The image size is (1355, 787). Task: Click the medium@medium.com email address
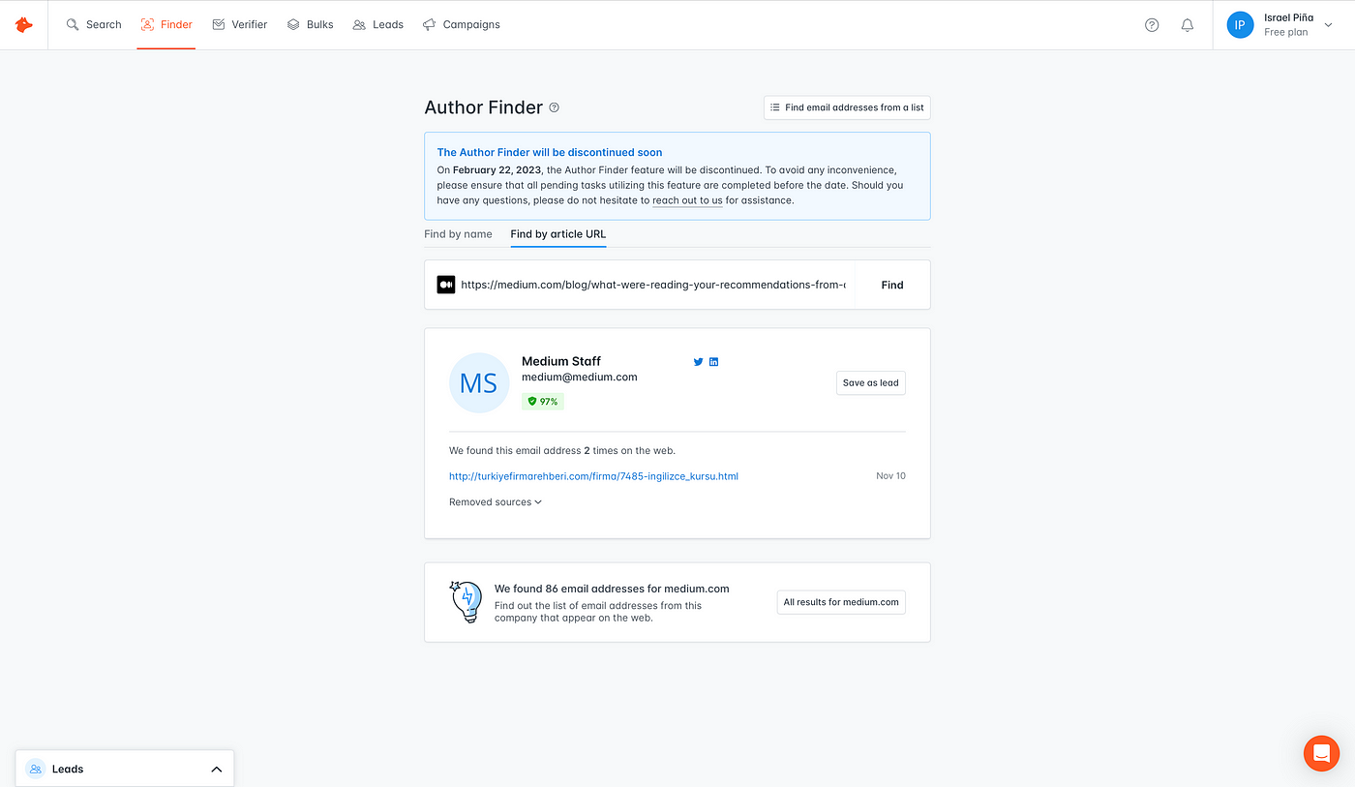[x=579, y=378]
